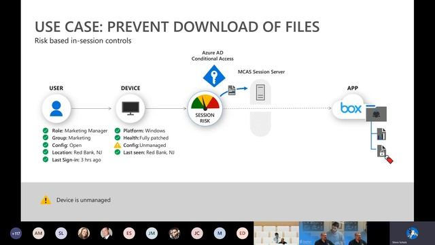Select the Steve Schatz presenter tile
435x245 pixels.
pyautogui.click(x=413, y=233)
